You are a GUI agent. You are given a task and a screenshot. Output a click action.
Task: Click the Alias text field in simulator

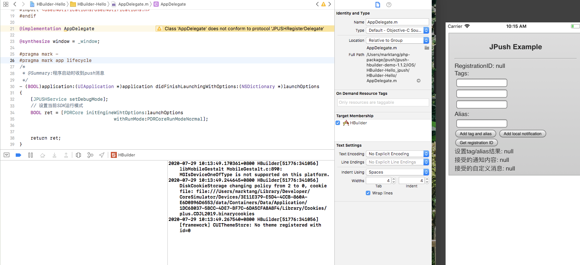pyautogui.click(x=482, y=123)
